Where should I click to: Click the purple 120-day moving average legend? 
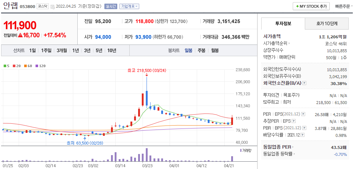[x=40, y=66]
